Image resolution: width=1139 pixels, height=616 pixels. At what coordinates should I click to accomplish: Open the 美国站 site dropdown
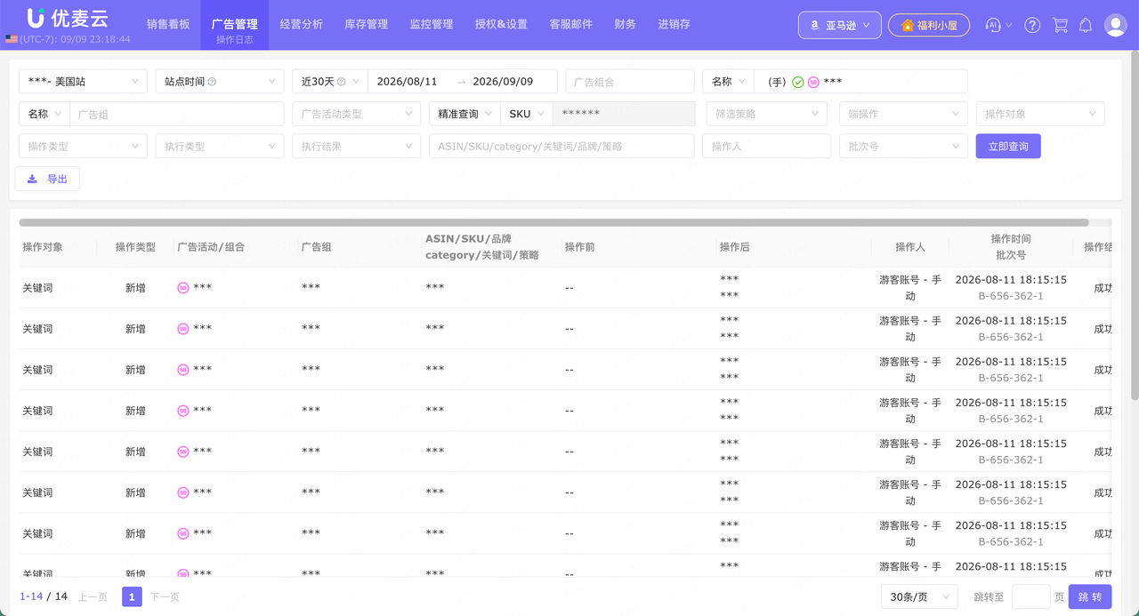[x=83, y=82]
